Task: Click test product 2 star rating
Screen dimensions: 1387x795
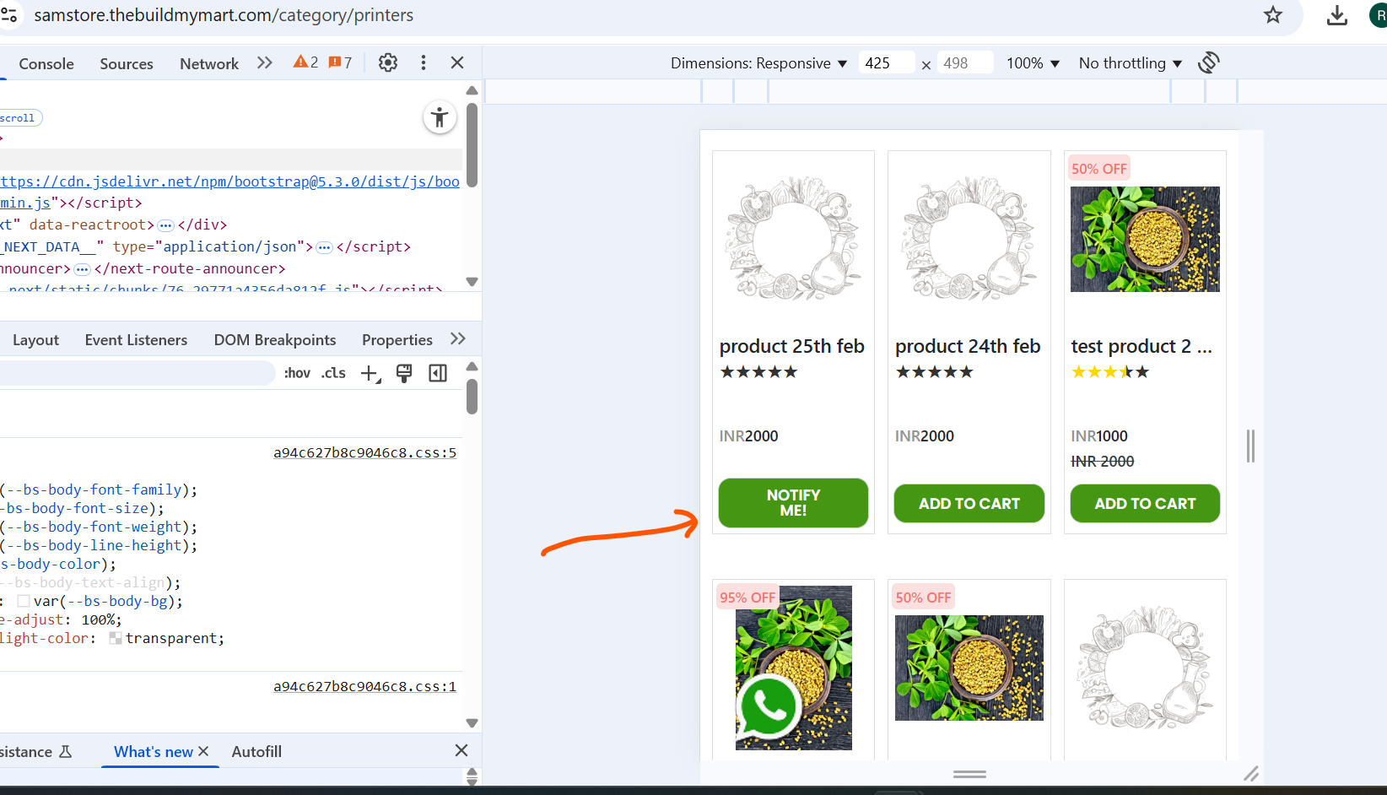Action: pos(1110,372)
